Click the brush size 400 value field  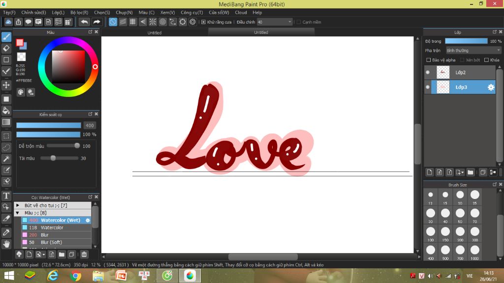click(90, 125)
